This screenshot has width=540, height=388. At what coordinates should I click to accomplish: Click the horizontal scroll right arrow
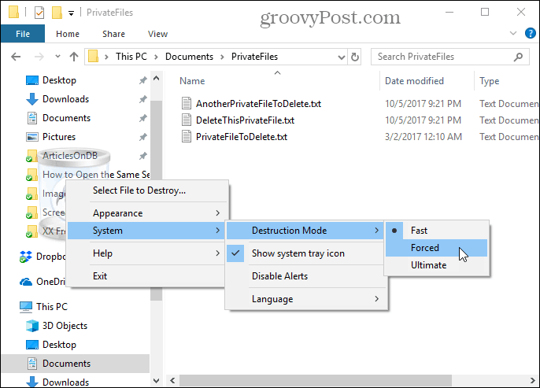pos(533,380)
